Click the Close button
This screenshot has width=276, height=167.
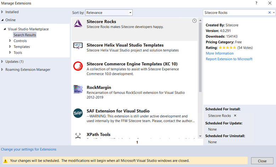point(262,161)
